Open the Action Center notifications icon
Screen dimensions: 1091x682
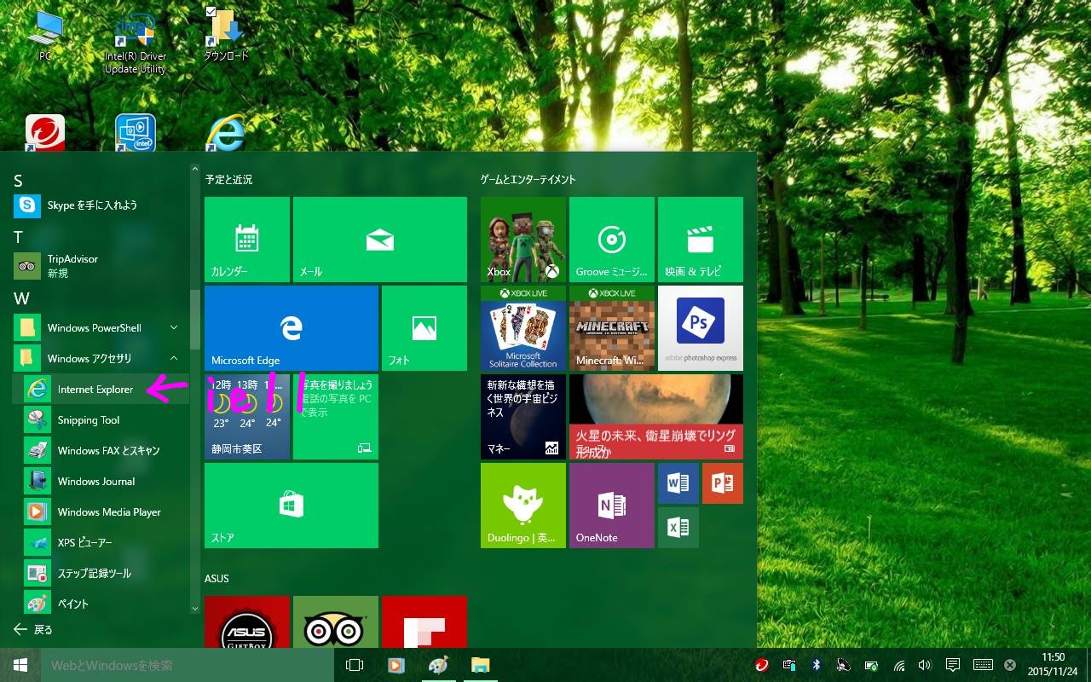coord(953,665)
